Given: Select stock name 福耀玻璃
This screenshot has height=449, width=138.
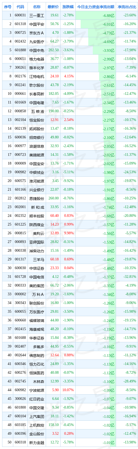Looking at the screenshot, I should [37, 320].
